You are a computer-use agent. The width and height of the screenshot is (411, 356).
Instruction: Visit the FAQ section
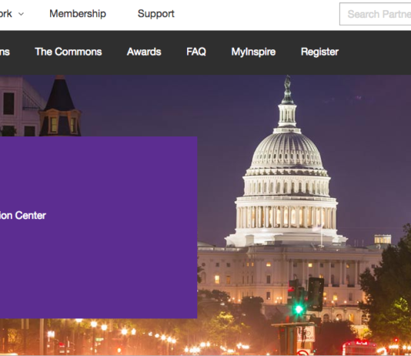coord(196,52)
